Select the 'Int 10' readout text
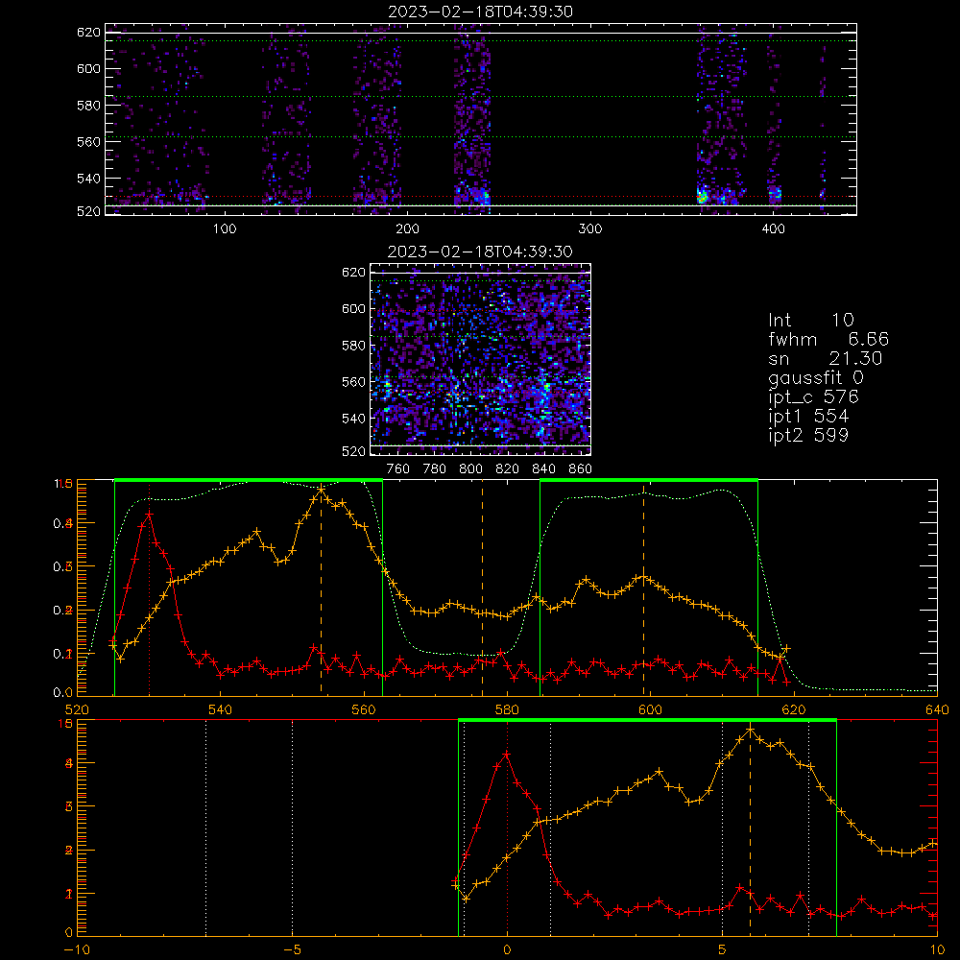Screen dimensions: 960x960 click(x=811, y=321)
